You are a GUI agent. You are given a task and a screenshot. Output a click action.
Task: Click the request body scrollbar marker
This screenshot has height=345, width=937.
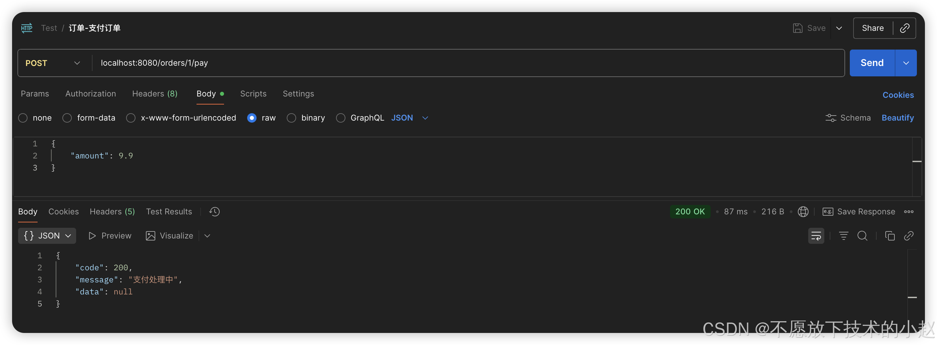click(x=917, y=161)
